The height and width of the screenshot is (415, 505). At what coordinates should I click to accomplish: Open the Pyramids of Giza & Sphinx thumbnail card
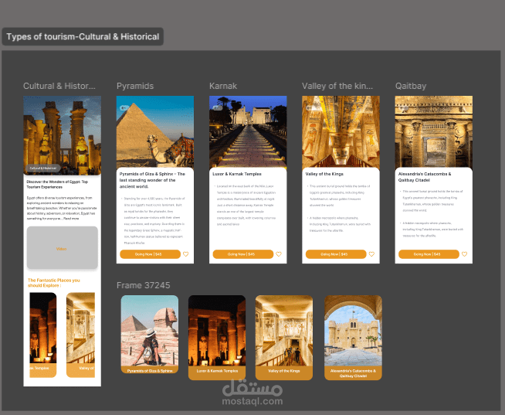pyautogui.click(x=150, y=335)
